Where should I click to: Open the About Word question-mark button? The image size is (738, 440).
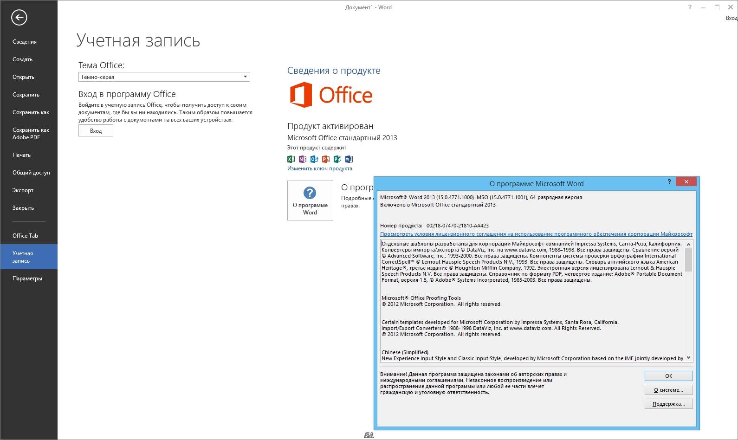(310, 201)
